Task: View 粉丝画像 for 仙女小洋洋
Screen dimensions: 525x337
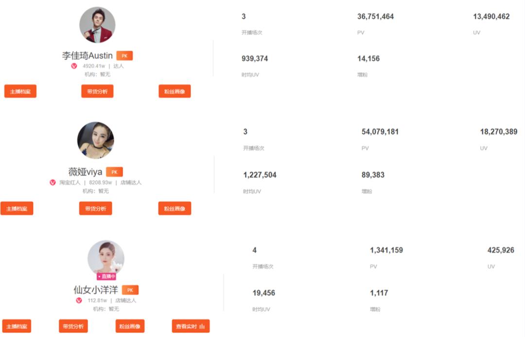Action: pyautogui.click(x=130, y=326)
